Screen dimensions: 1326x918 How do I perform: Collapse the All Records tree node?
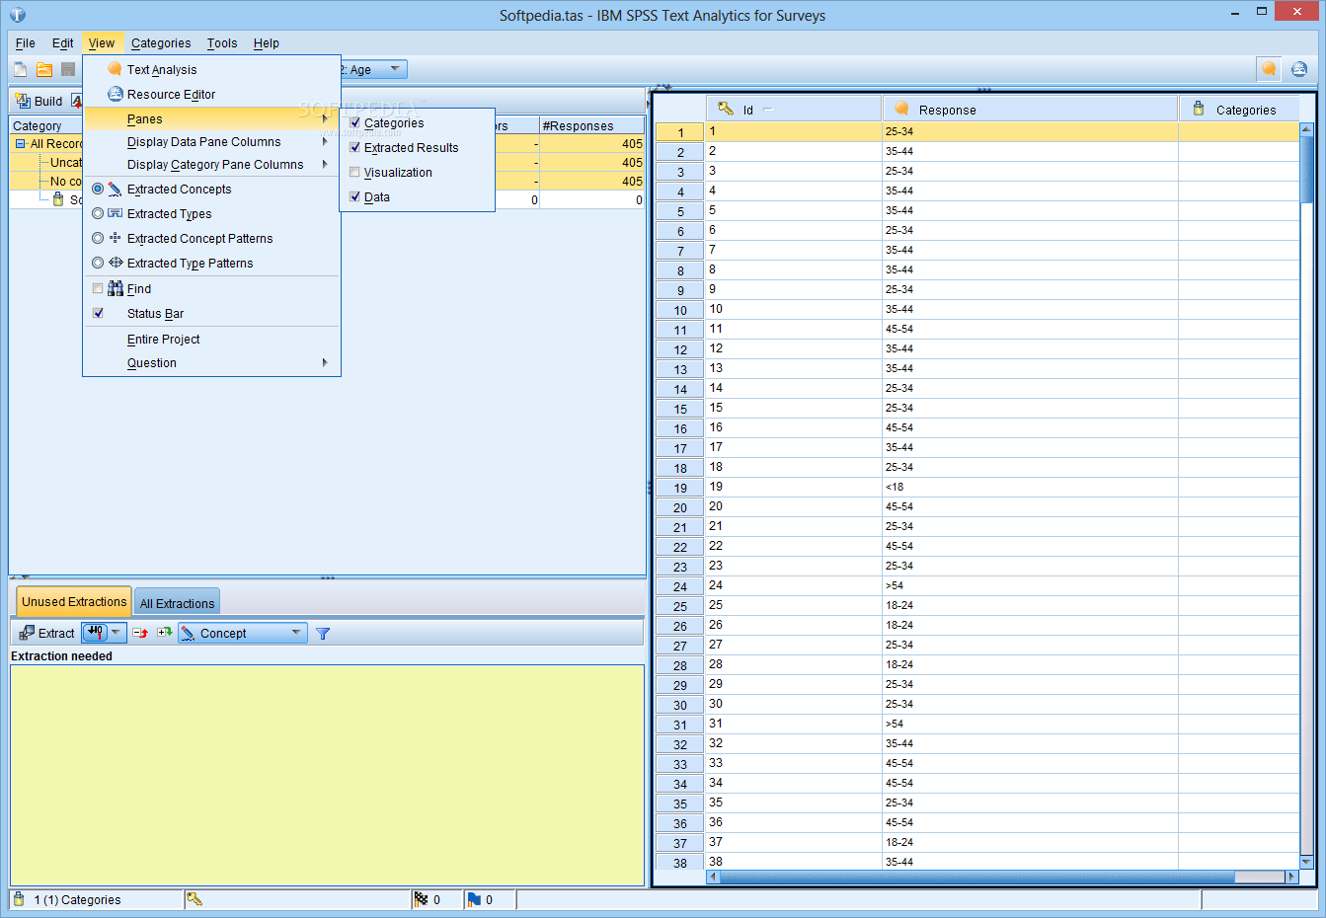tap(20, 144)
